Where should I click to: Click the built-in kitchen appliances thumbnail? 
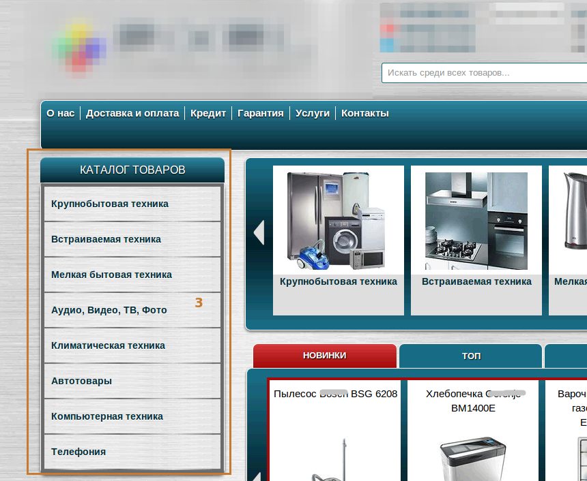click(476, 221)
